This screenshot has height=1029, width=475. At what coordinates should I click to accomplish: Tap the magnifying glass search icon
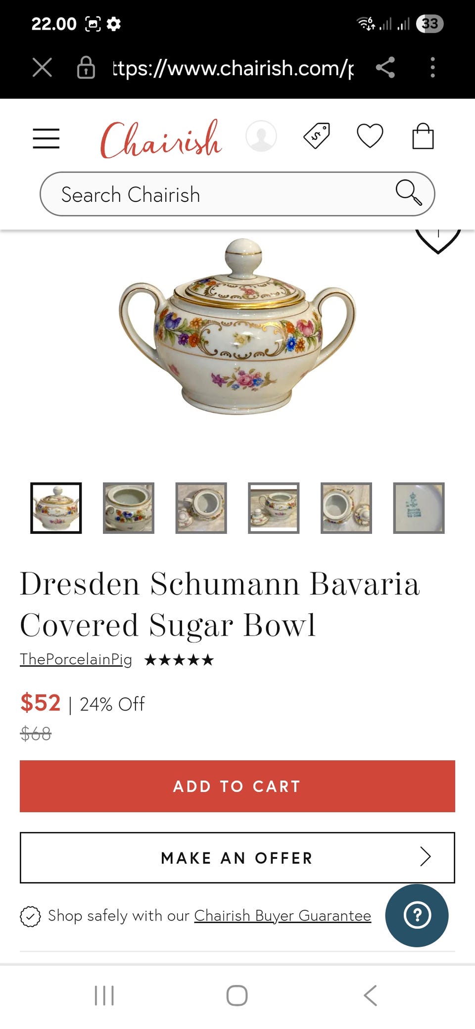[x=409, y=192]
